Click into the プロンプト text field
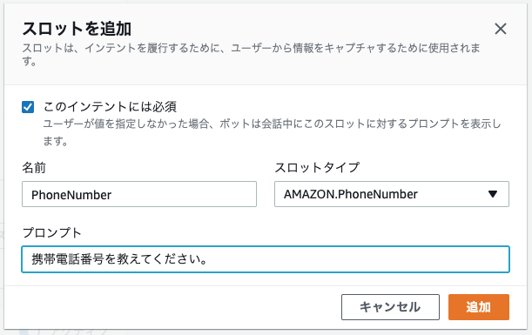Viewport: 532px width, 335px height. pos(266,259)
